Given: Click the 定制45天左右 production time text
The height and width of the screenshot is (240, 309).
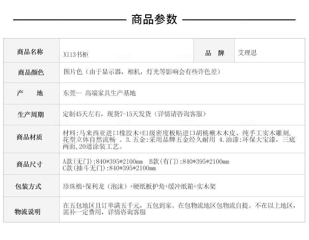Looking at the screenshot, I should point(134,114).
